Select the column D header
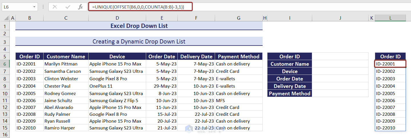The height and width of the screenshot is (138, 411). click(x=117, y=18)
